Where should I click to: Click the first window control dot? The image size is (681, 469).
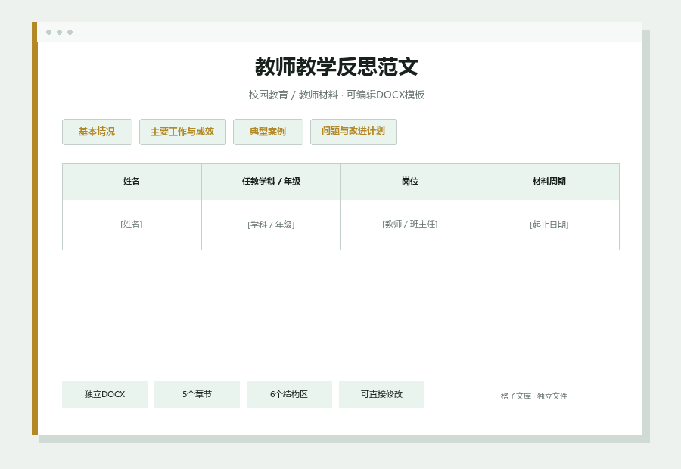(x=48, y=32)
